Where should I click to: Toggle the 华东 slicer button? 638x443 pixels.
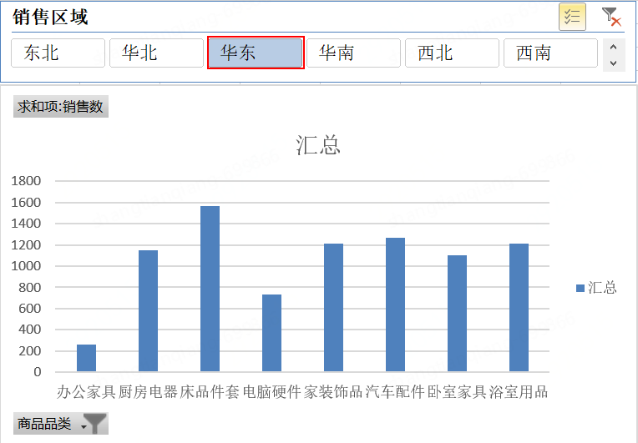tap(256, 53)
